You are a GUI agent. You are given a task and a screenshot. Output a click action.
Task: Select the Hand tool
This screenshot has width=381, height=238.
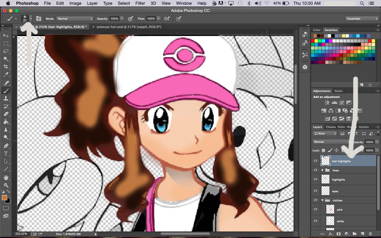(6, 178)
